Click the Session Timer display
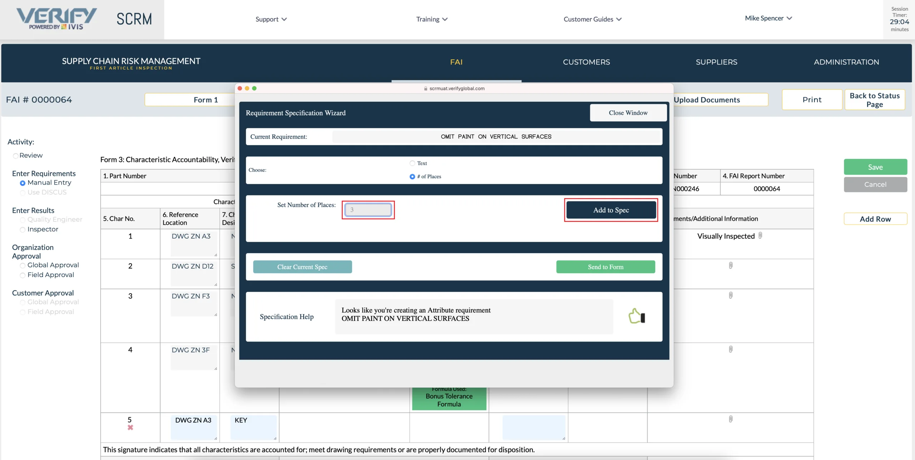Viewport: 915px width, 460px height. pos(899,19)
